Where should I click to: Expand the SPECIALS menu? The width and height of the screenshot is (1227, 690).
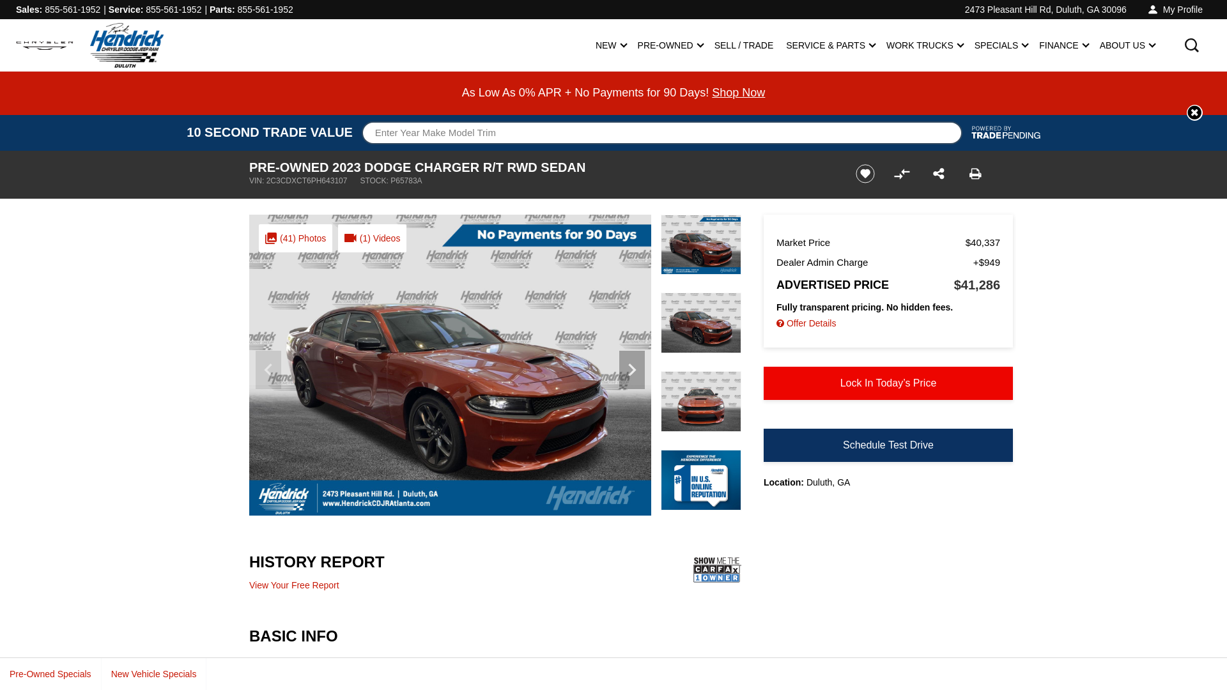tap(1001, 45)
